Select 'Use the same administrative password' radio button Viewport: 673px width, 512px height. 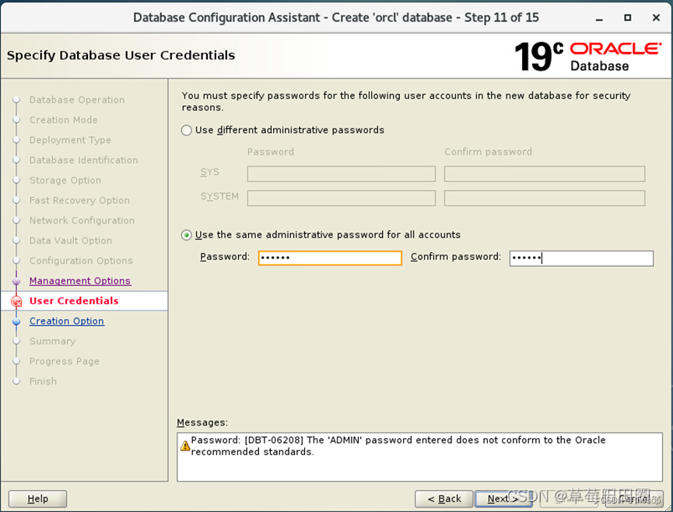[x=186, y=235]
